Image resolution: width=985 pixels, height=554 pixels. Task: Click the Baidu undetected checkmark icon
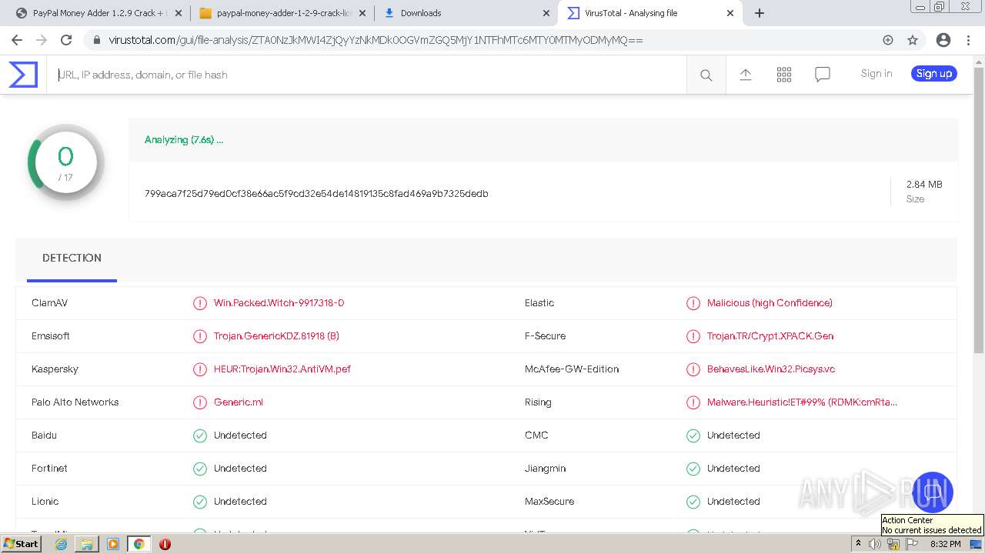click(200, 436)
